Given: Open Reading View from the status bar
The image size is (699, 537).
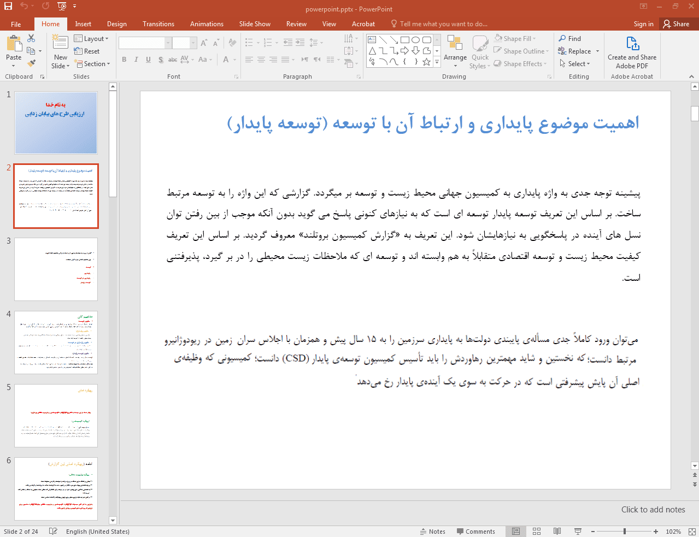Looking at the screenshot, I should pyautogui.click(x=557, y=532).
